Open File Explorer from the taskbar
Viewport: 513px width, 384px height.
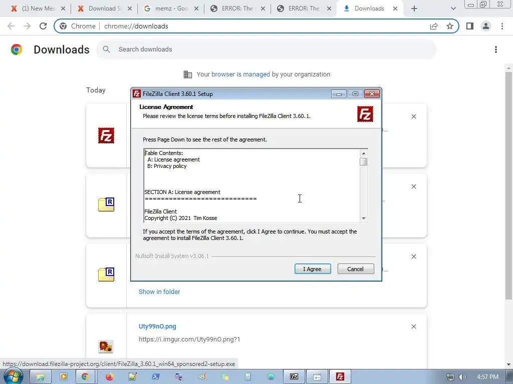(x=40, y=377)
